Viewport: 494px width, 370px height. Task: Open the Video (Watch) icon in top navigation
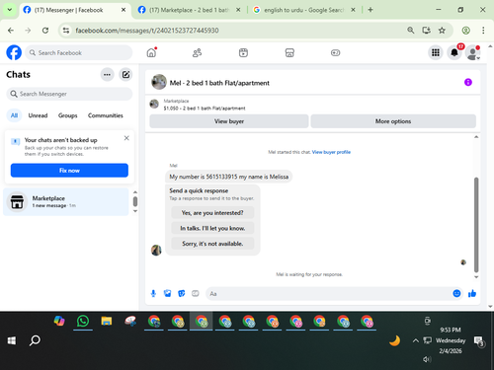pos(243,52)
